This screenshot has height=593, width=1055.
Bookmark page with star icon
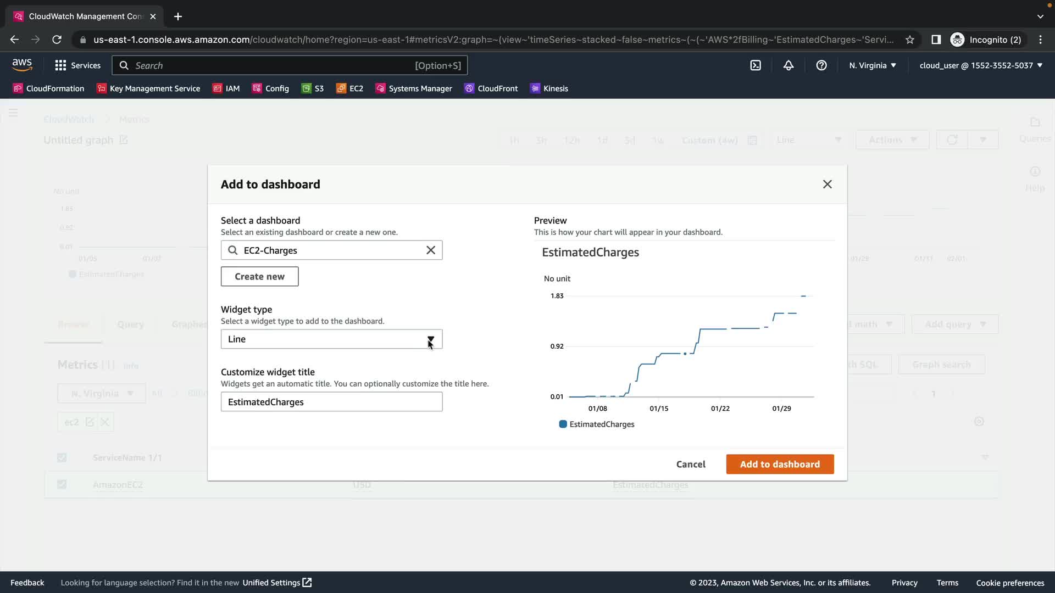click(x=910, y=40)
